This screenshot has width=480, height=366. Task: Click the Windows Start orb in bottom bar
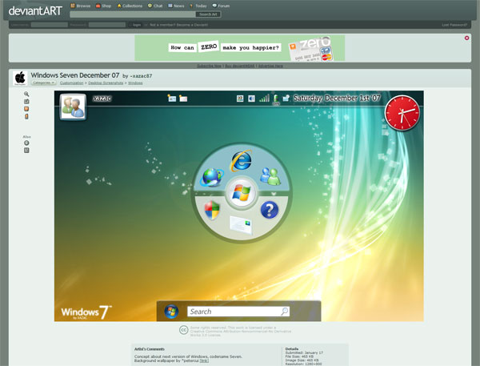(171, 312)
